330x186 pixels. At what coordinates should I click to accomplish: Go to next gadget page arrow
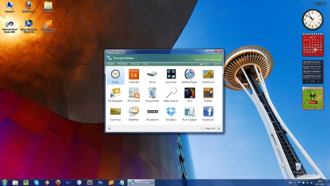(x=219, y=128)
